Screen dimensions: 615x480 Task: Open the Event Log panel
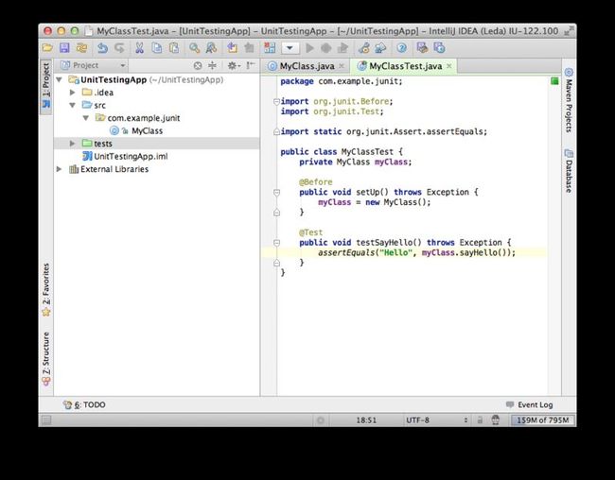530,404
